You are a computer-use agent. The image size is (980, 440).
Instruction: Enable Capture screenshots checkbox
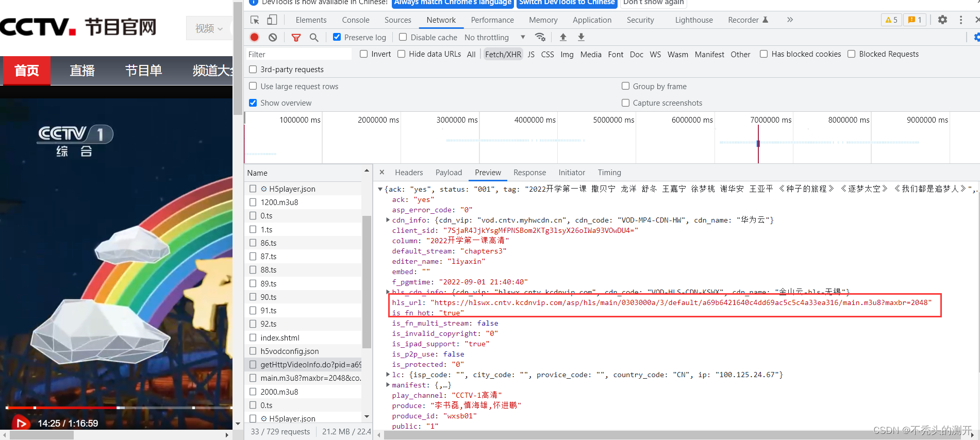click(x=625, y=103)
